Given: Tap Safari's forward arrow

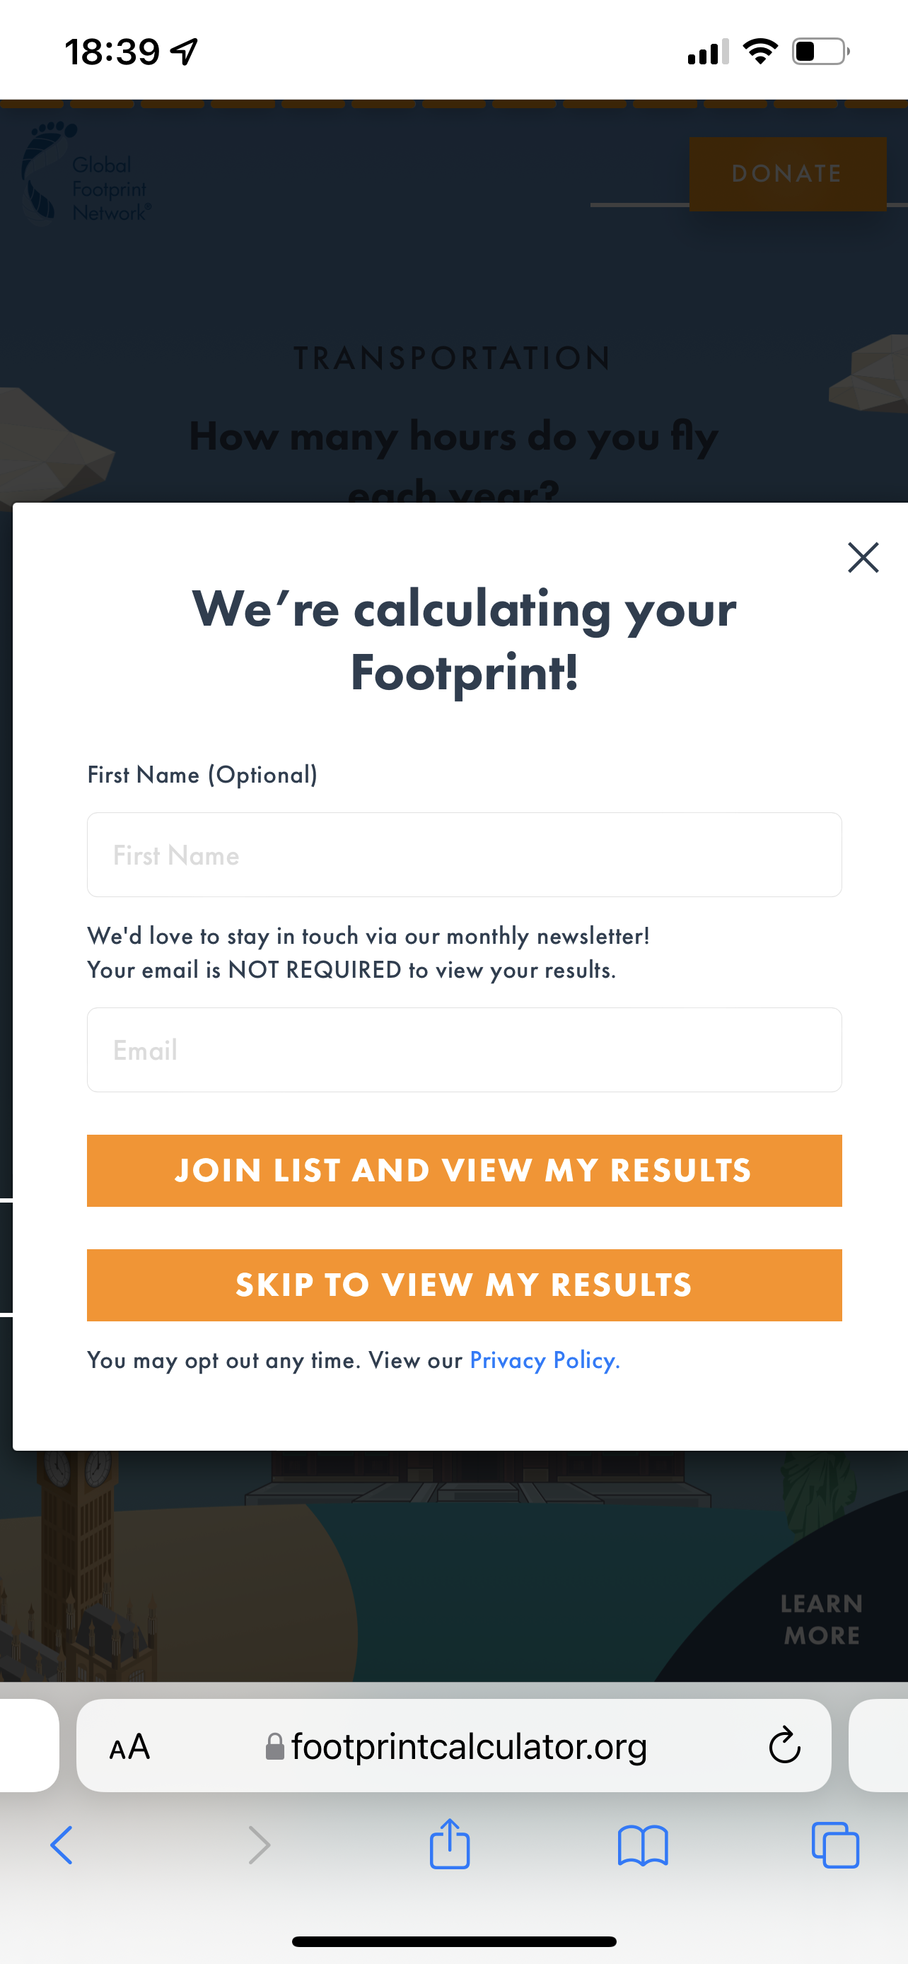Looking at the screenshot, I should point(260,1845).
